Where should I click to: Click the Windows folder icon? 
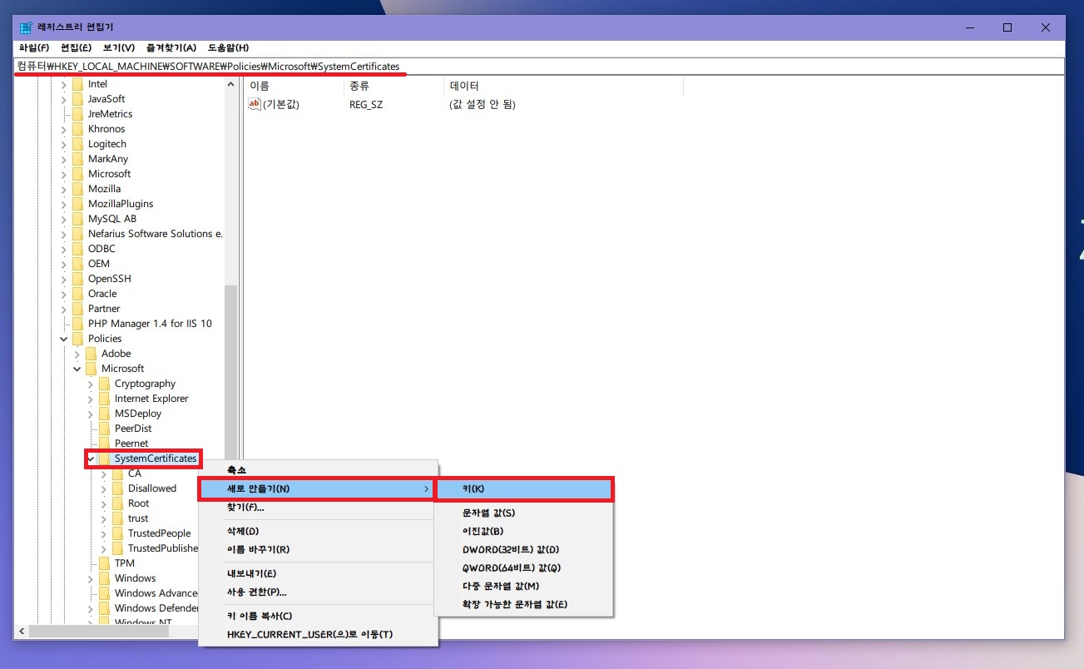(x=104, y=578)
